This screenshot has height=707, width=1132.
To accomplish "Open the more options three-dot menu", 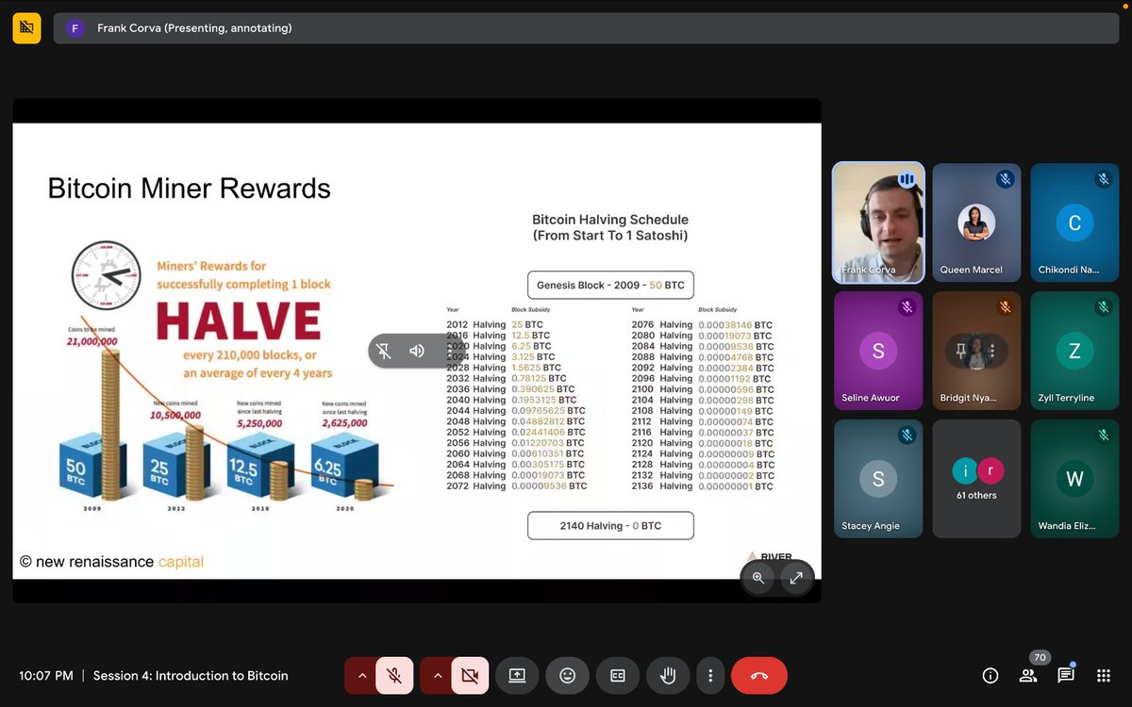I will (x=711, y=675).
